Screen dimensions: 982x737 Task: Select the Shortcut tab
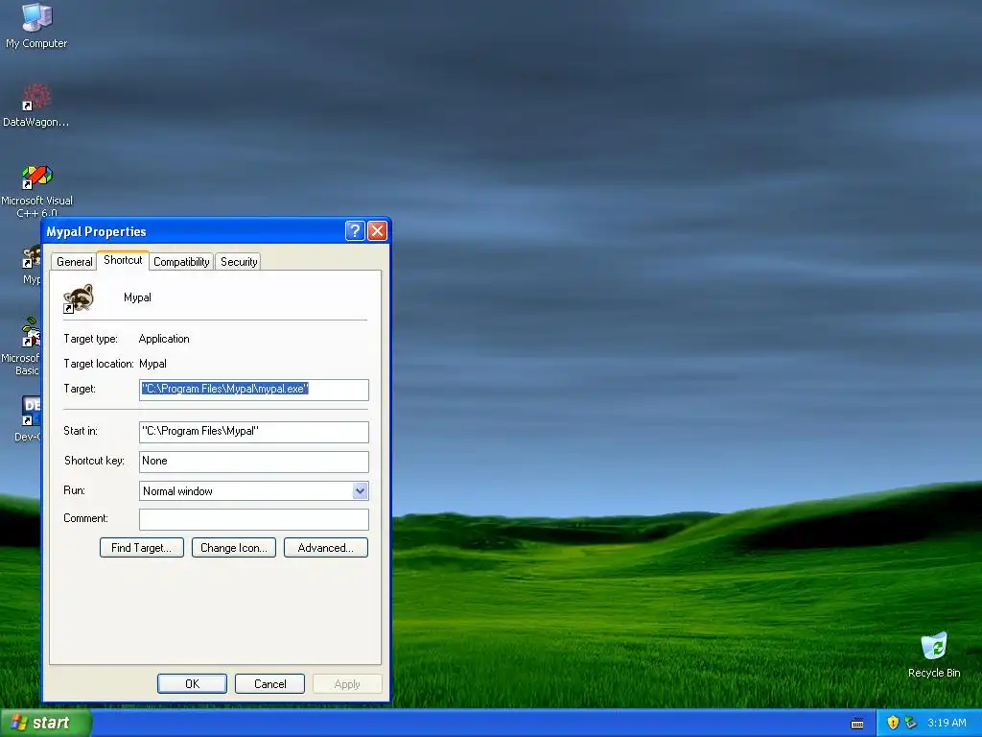pos(123,260)
